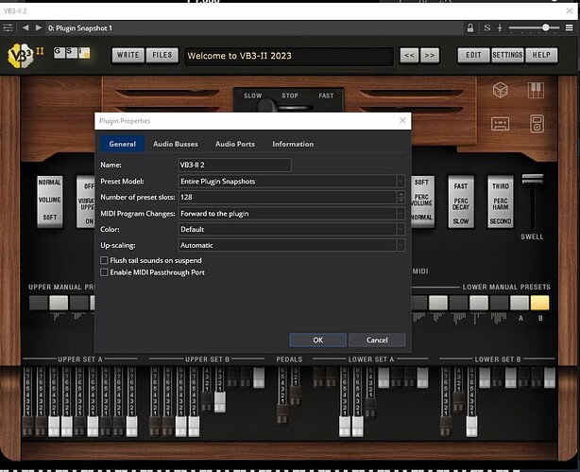Screen dimensions: 580x472
Task: Click the speaker cabinet icon
Action: point(537,124)
